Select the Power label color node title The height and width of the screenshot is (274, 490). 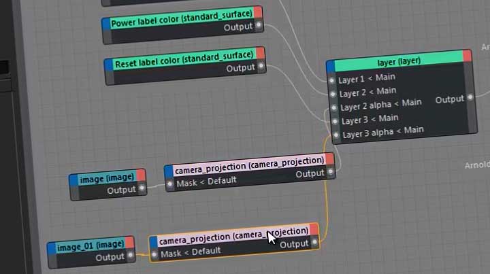181,20
